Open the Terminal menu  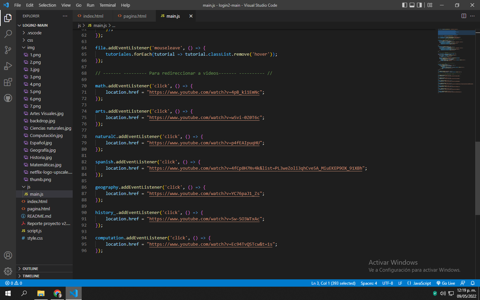click(107, 5)
